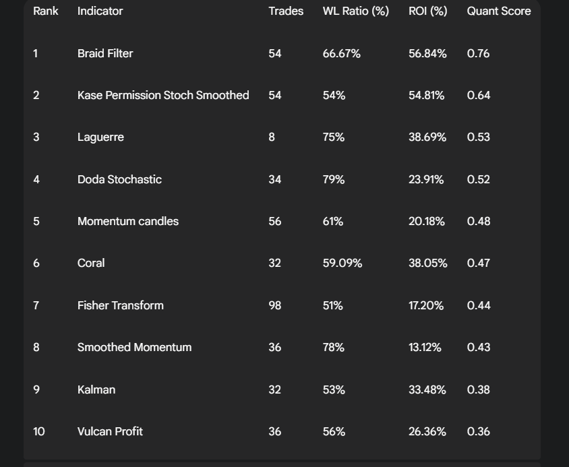Click the Coral indicator name
Viewport: 569px width, 467px height.
coord(91,263)
